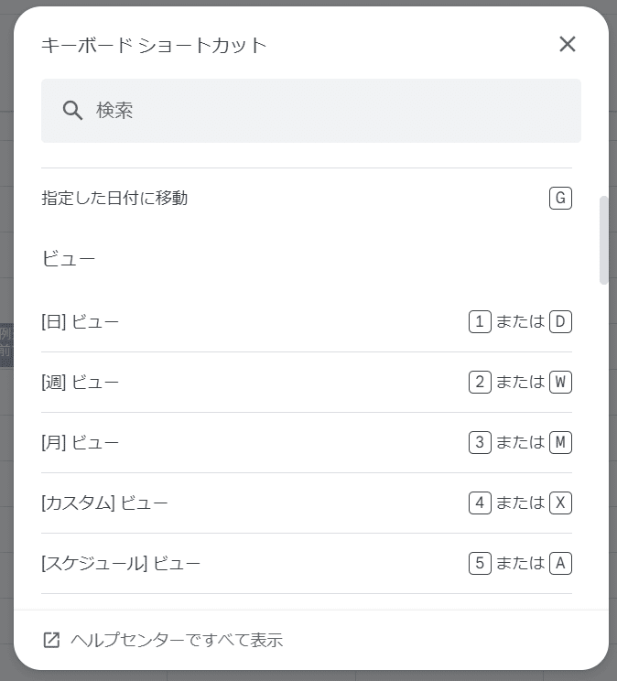Click the M key badge for month view
The width and height of the screenshot is (617, 681).
coord(560,443)
